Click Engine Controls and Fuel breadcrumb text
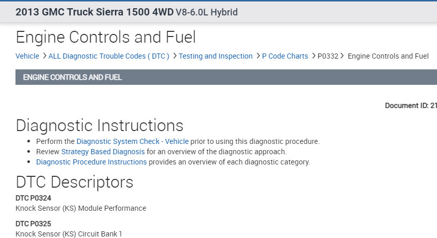The image size is (437, 238). tap(388, 56)
